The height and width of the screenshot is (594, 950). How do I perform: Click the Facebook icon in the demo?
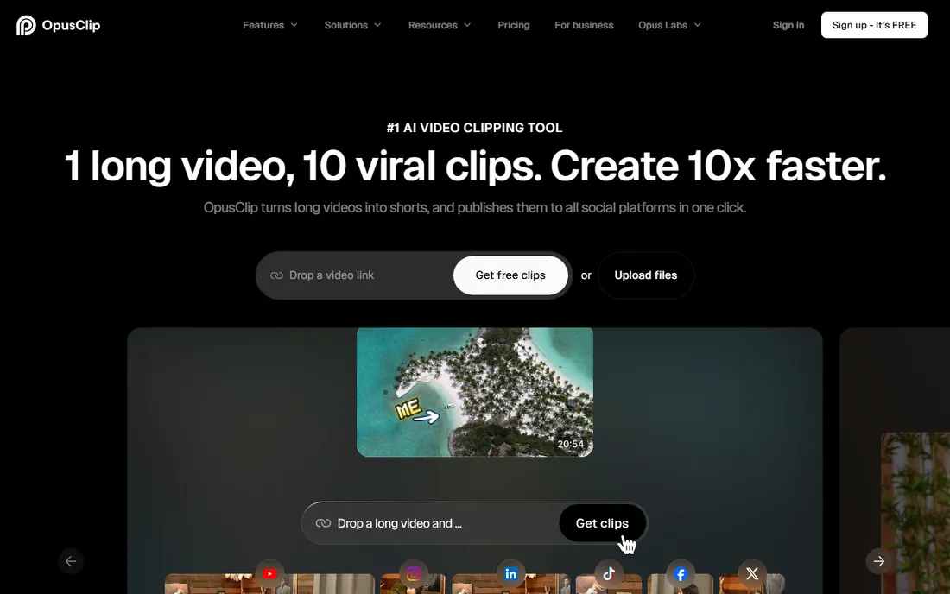pos(681,573)
